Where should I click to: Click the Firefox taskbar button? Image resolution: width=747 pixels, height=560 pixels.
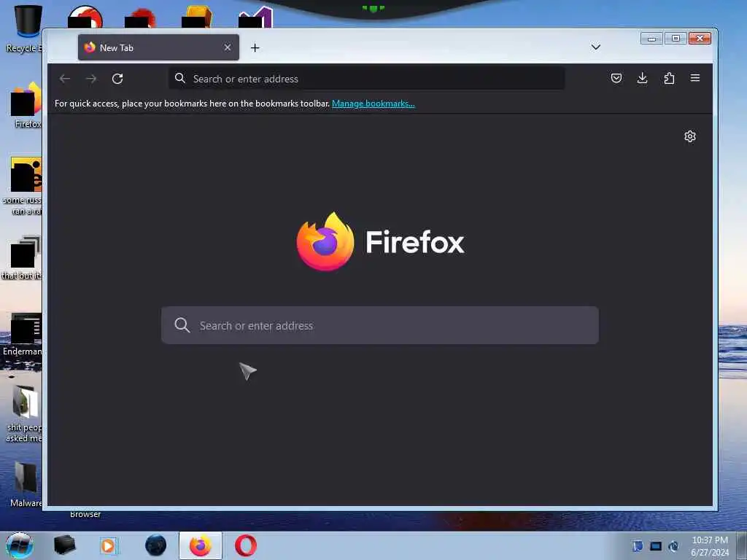pyautogui.click(x=201, y=545)
